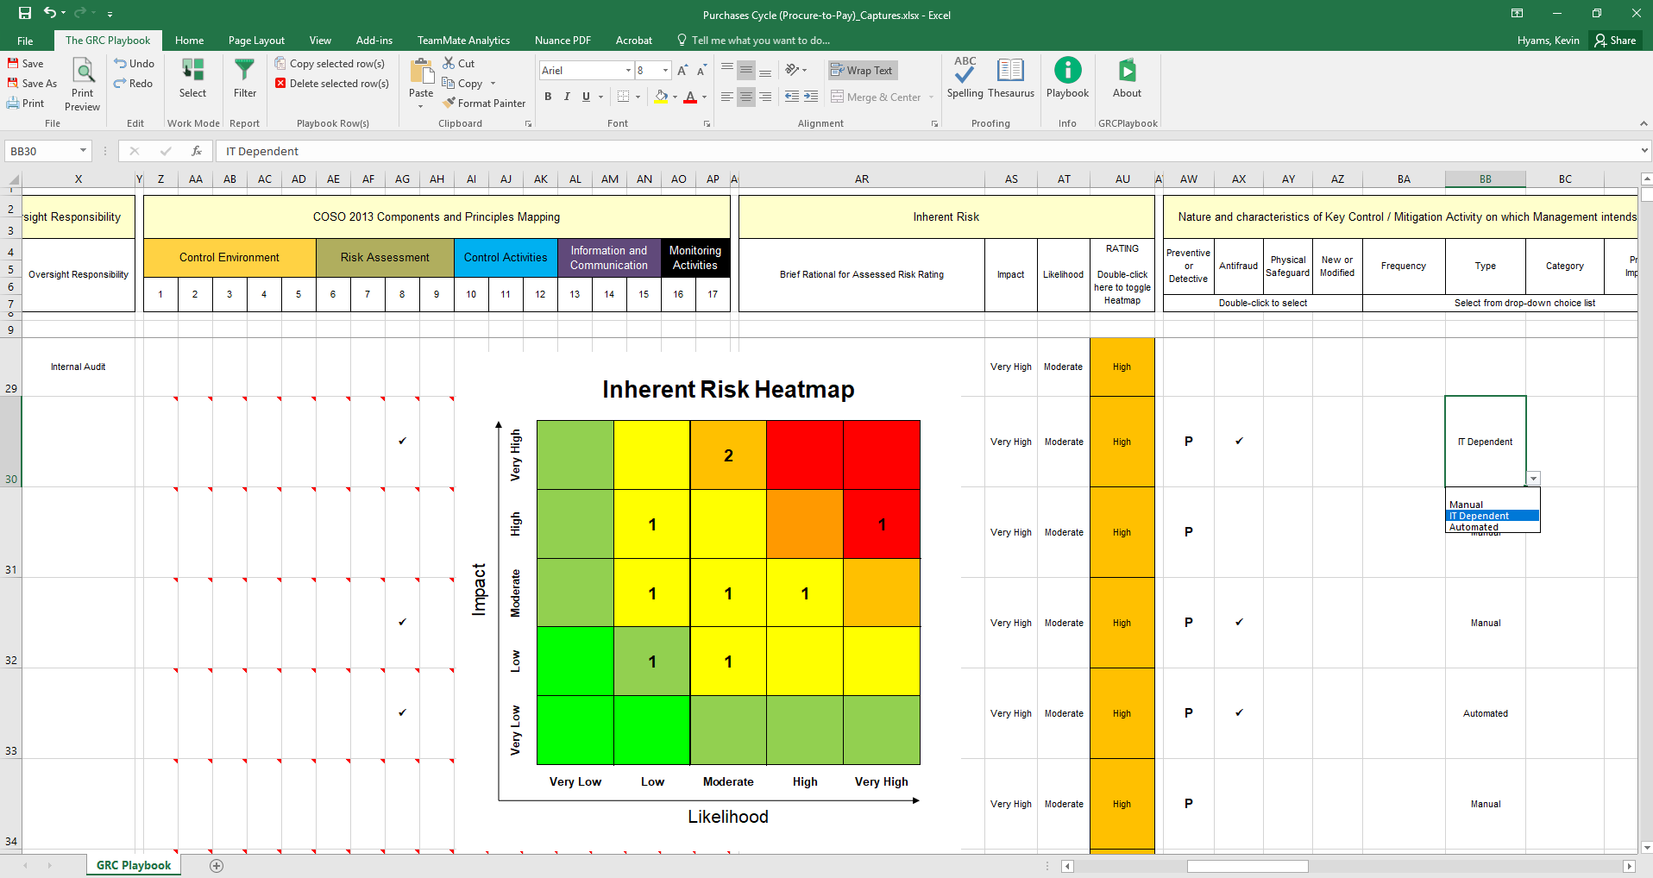Screen dimensions: 1653x878
Task: Activate the Format Painter
Action: pos(484,103)
